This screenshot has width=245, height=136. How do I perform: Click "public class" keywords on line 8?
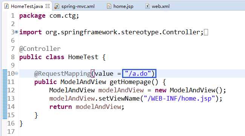click(x=41, y=57)
